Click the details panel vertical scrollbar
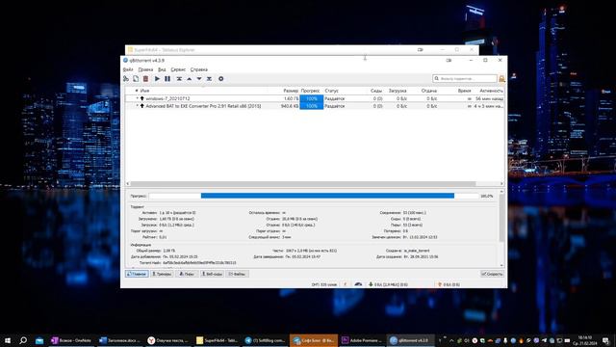Viewport: 616px width, 347px height. tap(501, 218)
